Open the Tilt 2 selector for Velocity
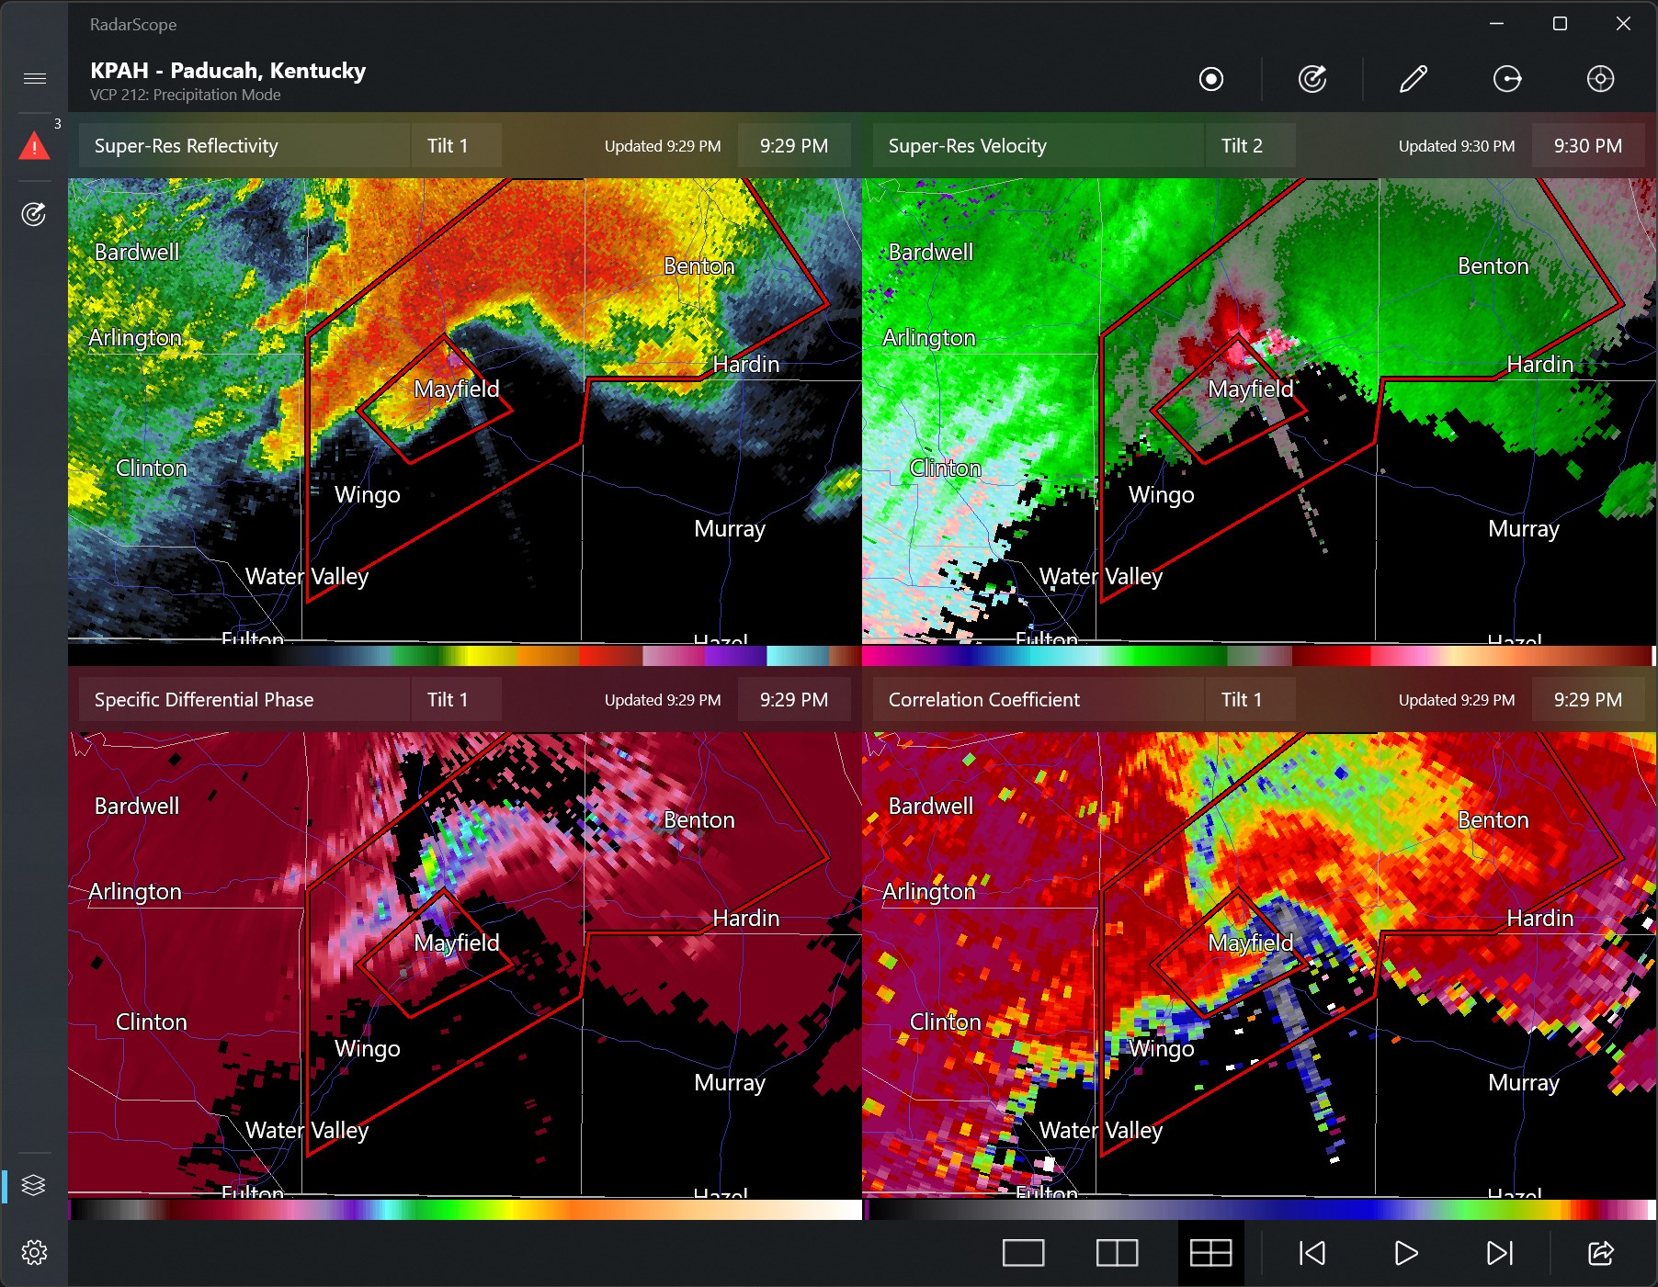 (1249, 145)
